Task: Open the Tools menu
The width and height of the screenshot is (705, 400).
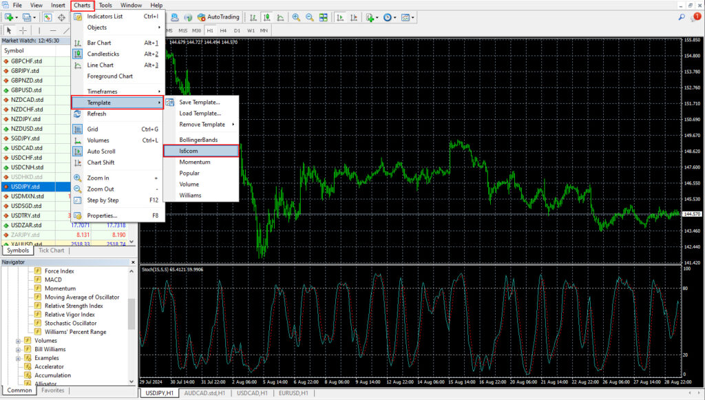Action: [105, 6]
